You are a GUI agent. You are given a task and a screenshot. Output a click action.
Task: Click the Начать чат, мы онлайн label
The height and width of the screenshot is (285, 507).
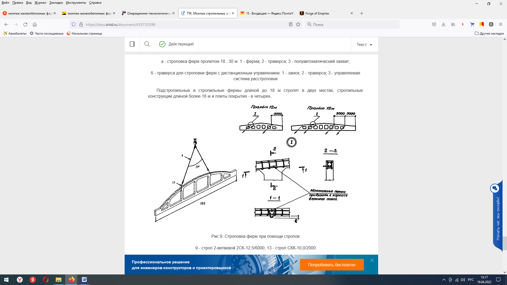[498, 218]
